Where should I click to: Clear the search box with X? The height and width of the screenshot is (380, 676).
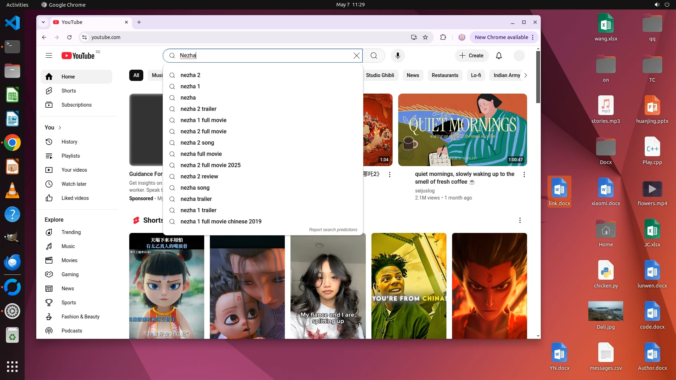click(356, 56)
